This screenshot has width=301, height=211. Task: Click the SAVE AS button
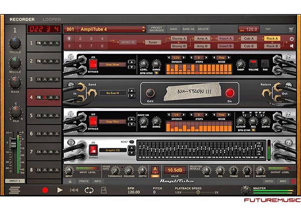(x=188, y=29)
